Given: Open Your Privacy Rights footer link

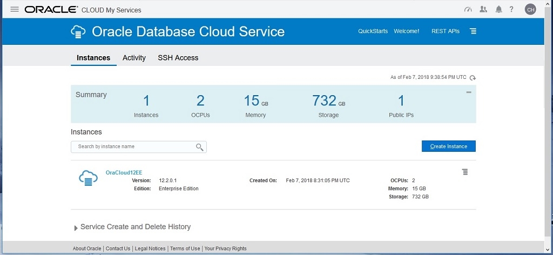Looking at the screenshot, I should pos(225,249).
